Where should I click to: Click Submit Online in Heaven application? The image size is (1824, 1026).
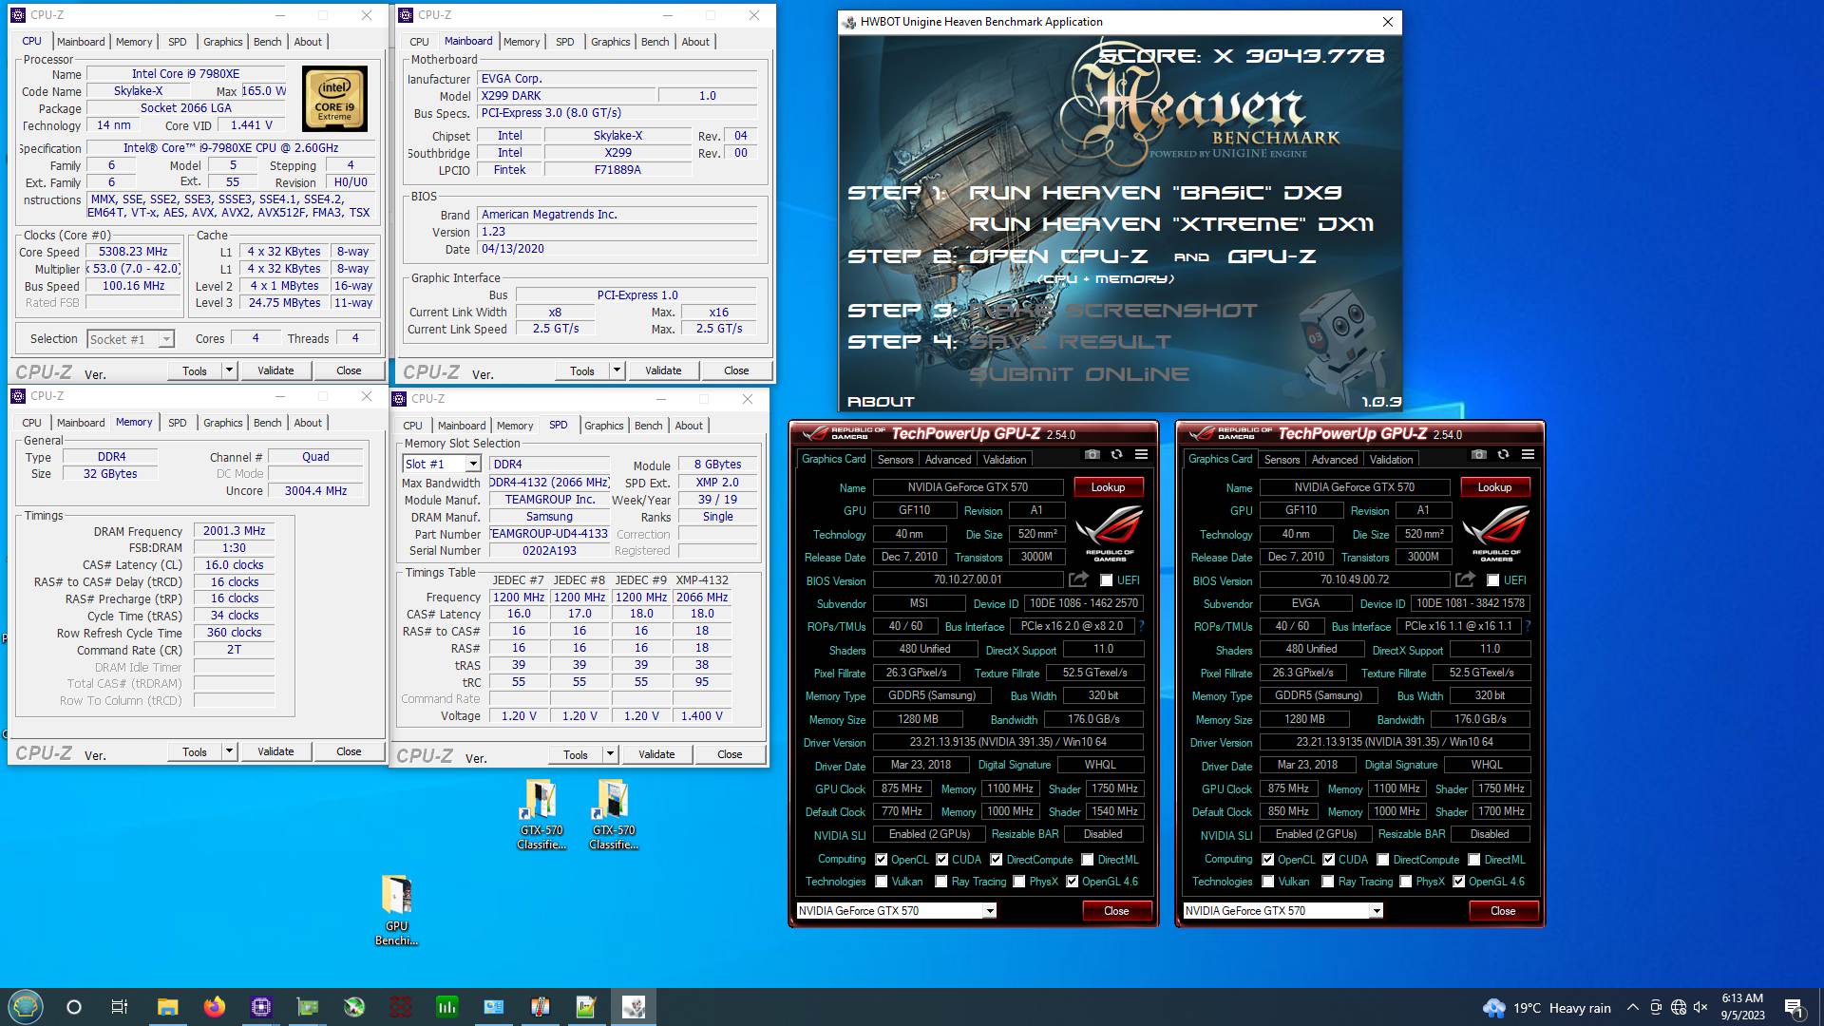pos(1079,374)
